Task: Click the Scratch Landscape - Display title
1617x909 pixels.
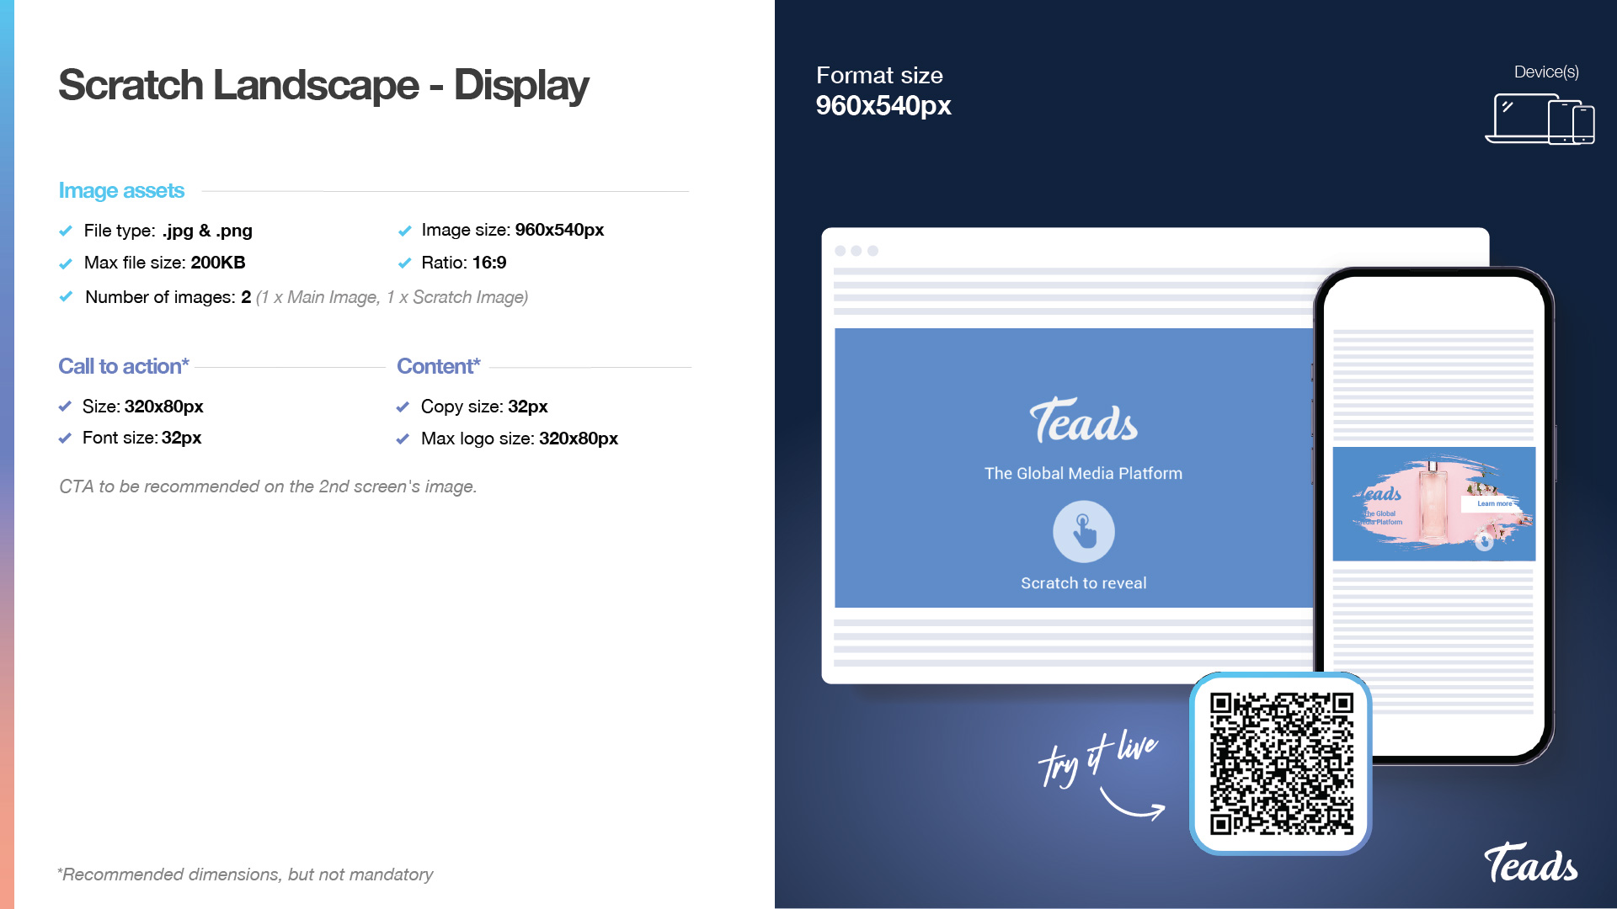Action: 323,85
